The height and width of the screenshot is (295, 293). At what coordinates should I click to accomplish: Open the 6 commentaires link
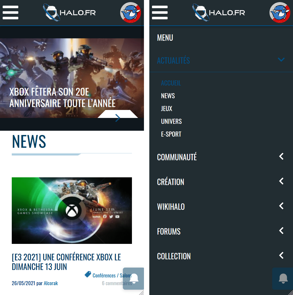click(117, 283)
